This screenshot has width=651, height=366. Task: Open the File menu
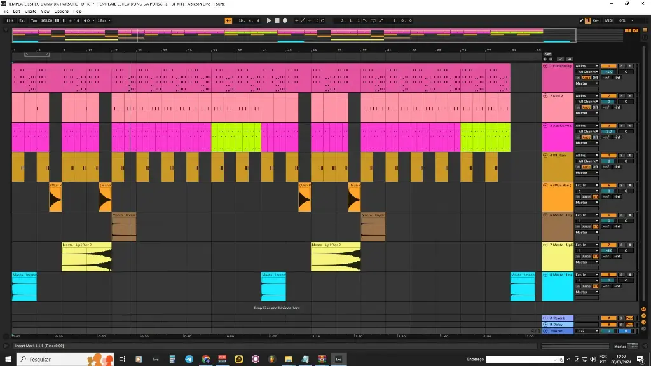5,11
